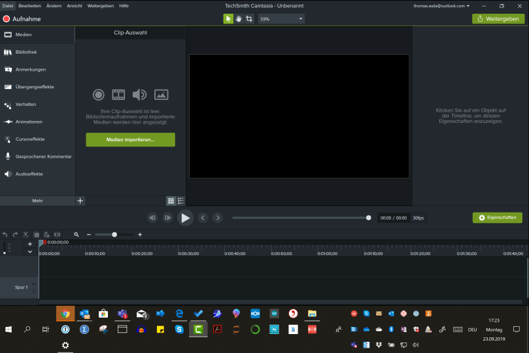Open the Übergangseffekte panel
Viewport: 529px width, 353px height.
point(37,87)
